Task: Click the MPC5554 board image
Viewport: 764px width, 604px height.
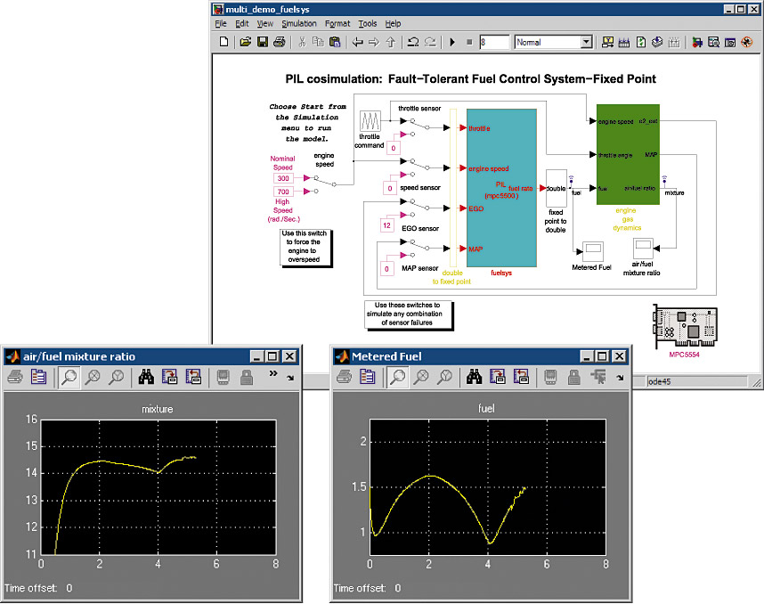Action: [685, 326]
